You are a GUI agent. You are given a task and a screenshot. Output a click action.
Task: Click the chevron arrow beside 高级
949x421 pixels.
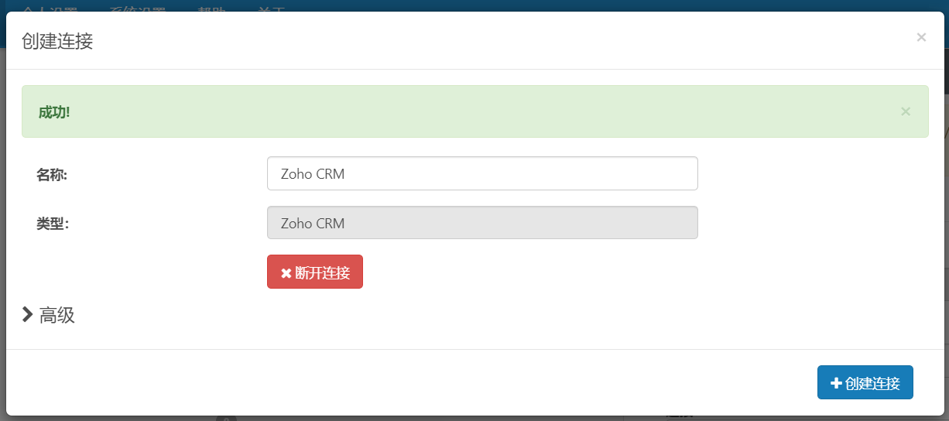tap(28, 314)
